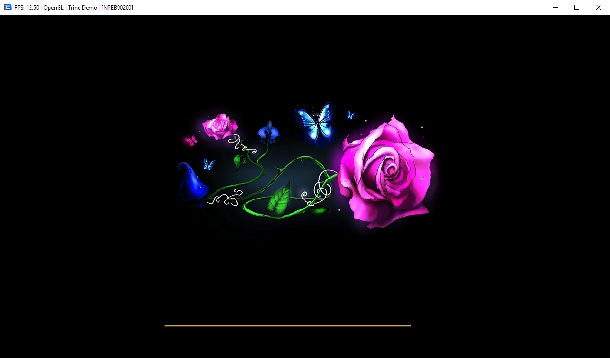This screenshot has height=358, width=610.
Task: Select the blue orchid flower on the vine
Action: pyautogui.click(x=268, y=133)
